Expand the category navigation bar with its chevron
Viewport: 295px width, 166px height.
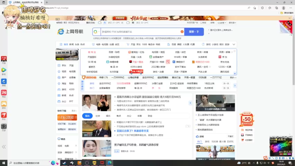234,44
